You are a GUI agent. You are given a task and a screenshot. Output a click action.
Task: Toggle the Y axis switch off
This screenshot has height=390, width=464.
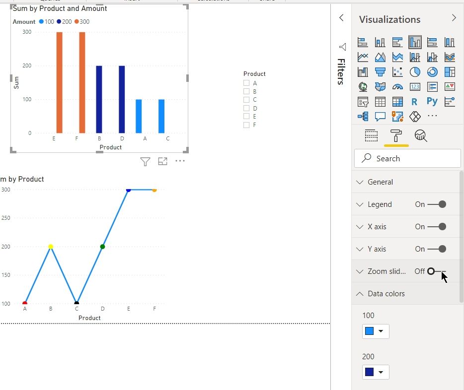[x=437, y=249]
